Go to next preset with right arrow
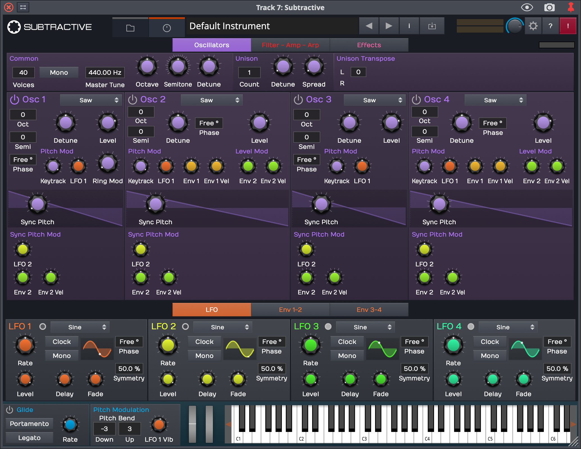This screenshot has height=449, width=581. (389, 26)
